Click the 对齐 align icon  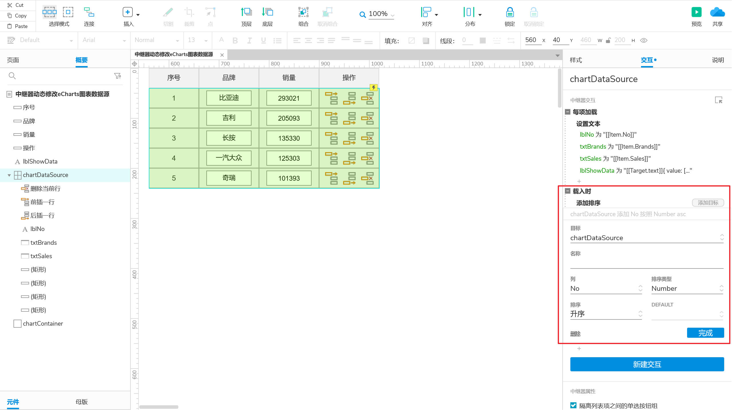[x=426, y=12]
